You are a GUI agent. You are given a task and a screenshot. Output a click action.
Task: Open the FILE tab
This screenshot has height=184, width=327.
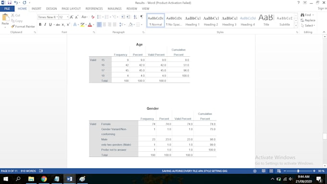coord(7,9)
